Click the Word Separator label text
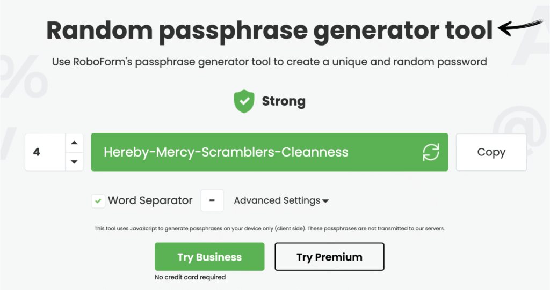 pyautogui.click(x=150, y=201)
